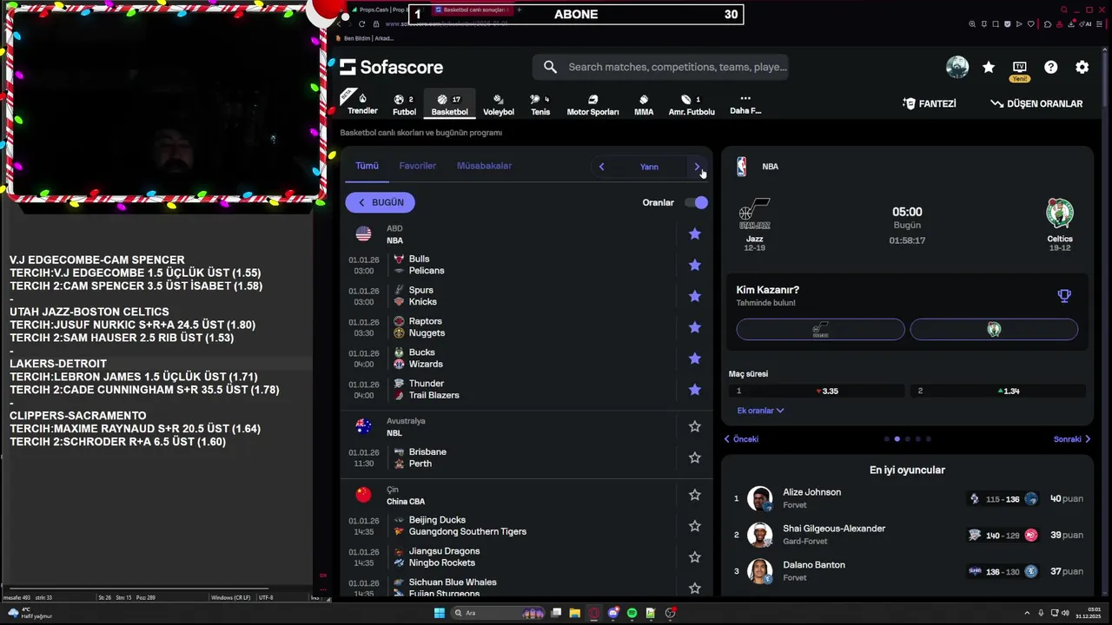Favorite Beijing Ducks vs Guangdong match
The image size is (1112, 625).
click(695, 526)
